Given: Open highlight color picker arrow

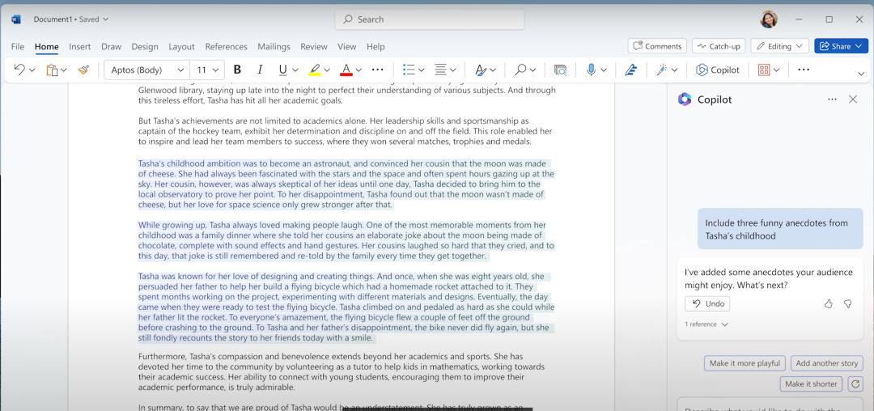Looking at the screenshot, I should pyautogui.click(x=327, y=70).
